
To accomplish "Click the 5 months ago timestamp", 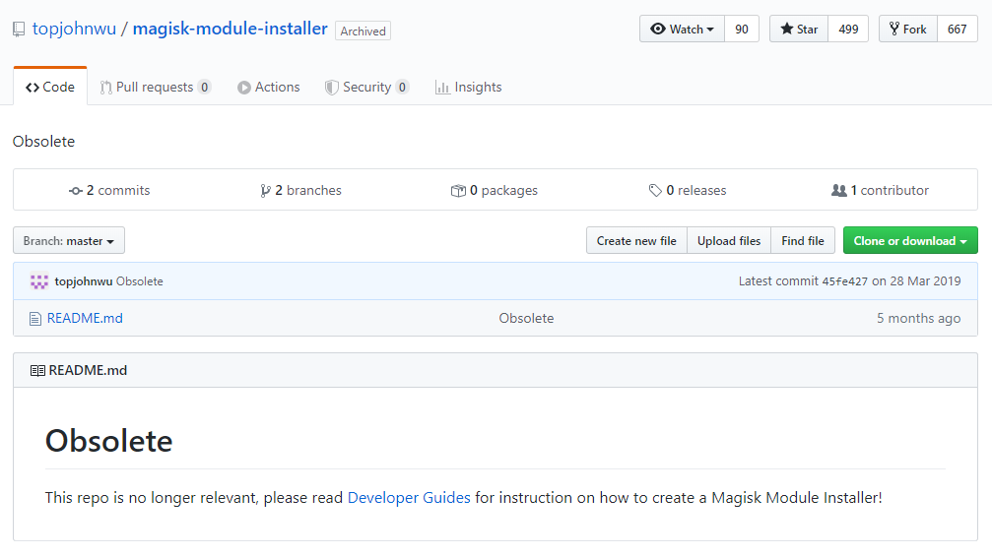I will pos(919,318).
